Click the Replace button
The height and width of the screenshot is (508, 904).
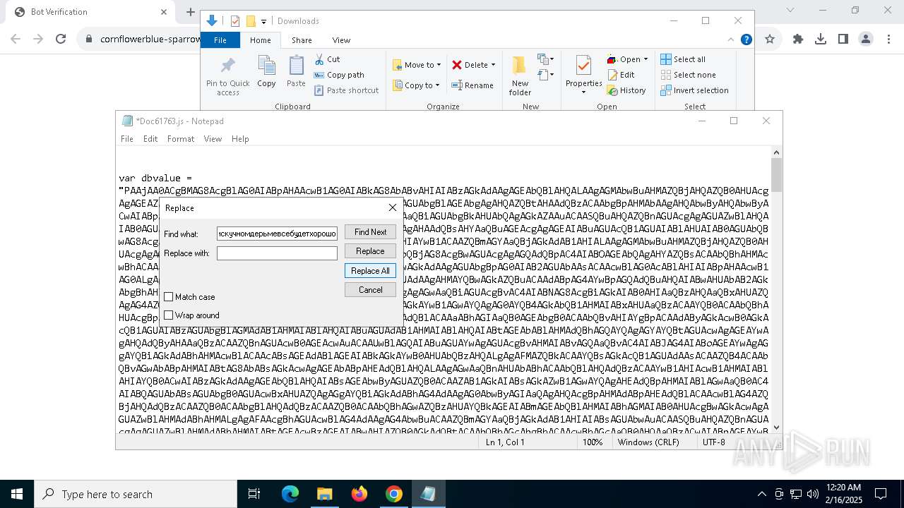[370, 251]
